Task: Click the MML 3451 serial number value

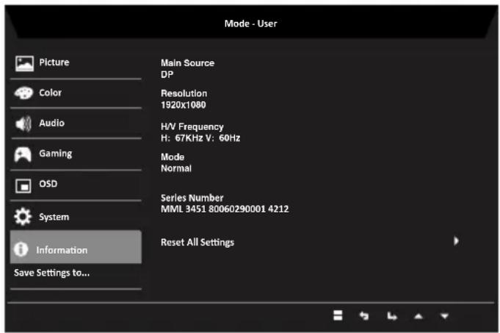Action: pos(225,209)
